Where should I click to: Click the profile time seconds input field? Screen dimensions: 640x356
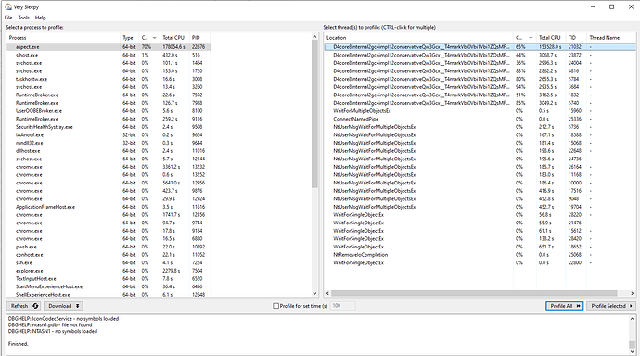click(x=342, y=306)
